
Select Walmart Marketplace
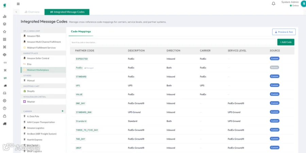pyautogui.click(x=43, y=70)
